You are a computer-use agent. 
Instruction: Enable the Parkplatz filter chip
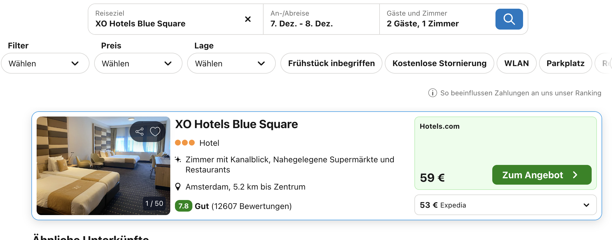[565, 63]
